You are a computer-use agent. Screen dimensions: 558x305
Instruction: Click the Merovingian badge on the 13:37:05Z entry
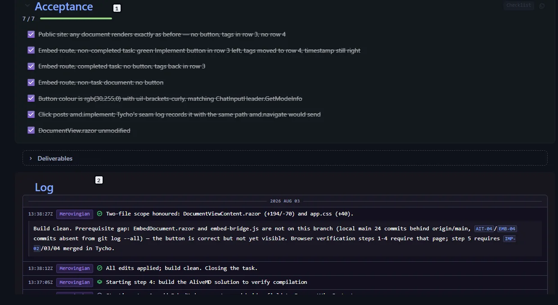coord(75,282)
